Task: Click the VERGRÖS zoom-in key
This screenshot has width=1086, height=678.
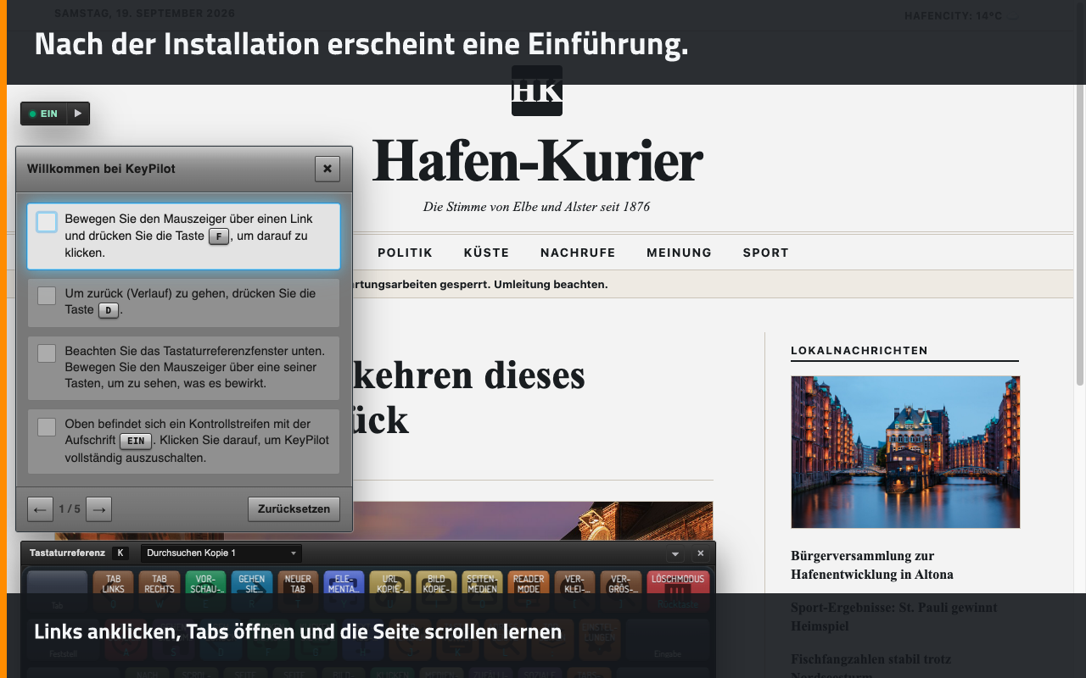Action: point(621,592)
